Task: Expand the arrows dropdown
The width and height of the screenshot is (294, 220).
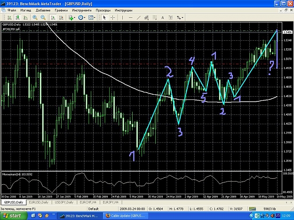Action: coord(182,18)
